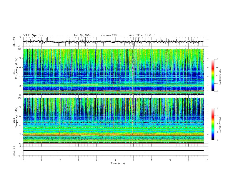This screenshot has height=180, width=233.
Task: Select the ch.1 "Frequency (kHz)" axis label
Action: pos(16,69)
